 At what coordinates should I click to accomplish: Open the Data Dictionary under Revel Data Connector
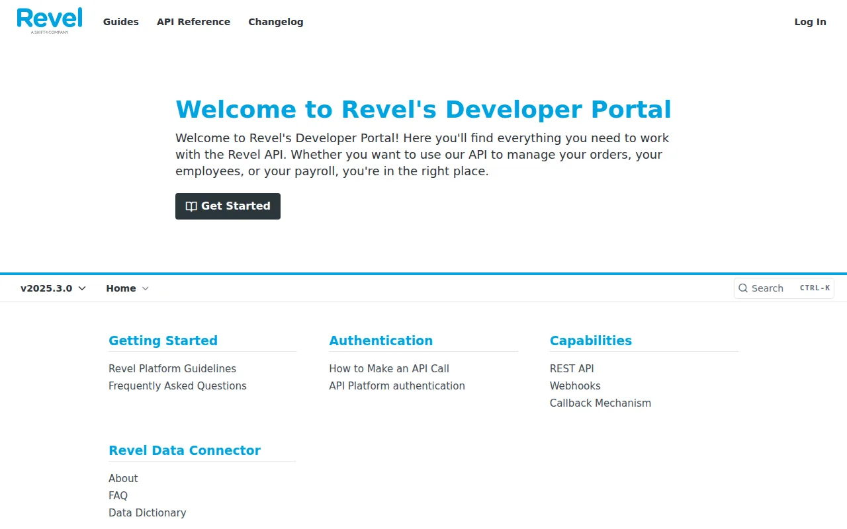click(x=147, y=512)
